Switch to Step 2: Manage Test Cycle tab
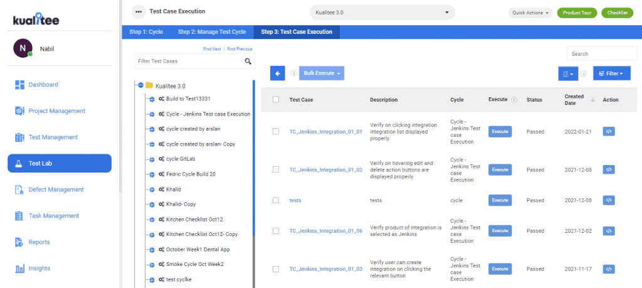Screen dimensions: 642x288 click(212, 32)
